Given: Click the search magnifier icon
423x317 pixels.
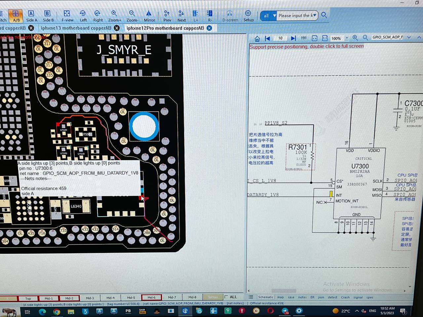Looking at the screenshot, I should pos(324,15).
